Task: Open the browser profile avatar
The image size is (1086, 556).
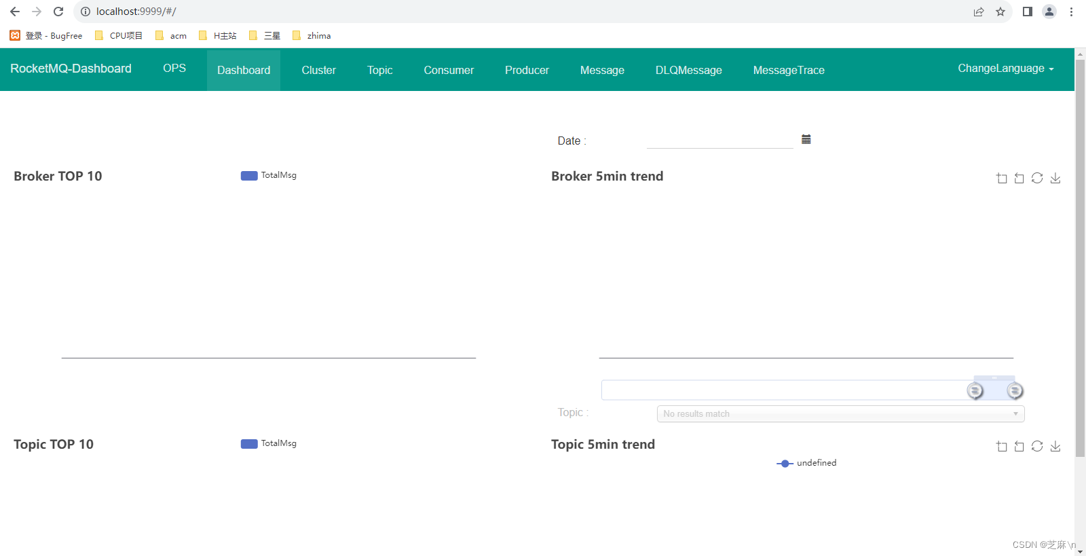Action: (1049, 12)
